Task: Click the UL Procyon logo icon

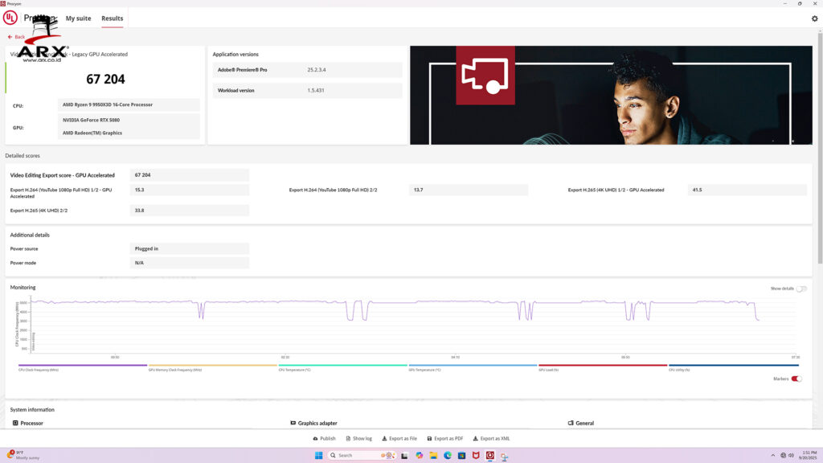Action: [10, 18]
